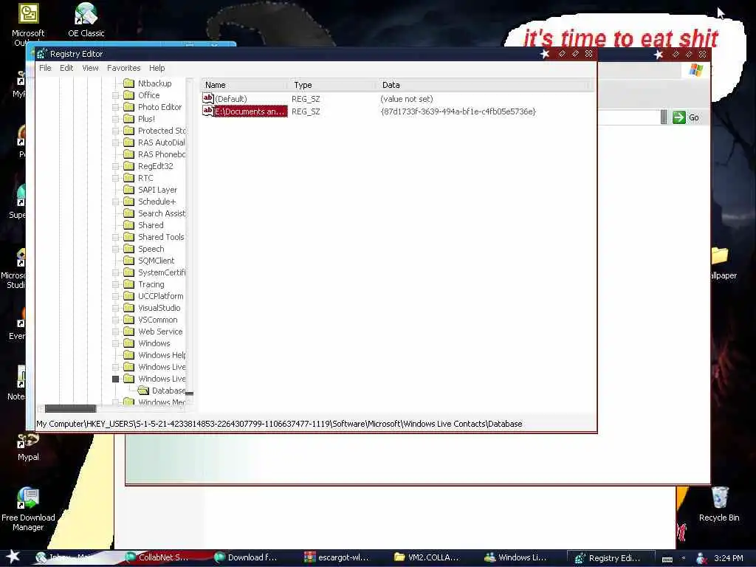Click the tree pane horizontal scrollbar thumb

(x=70, y=408)
